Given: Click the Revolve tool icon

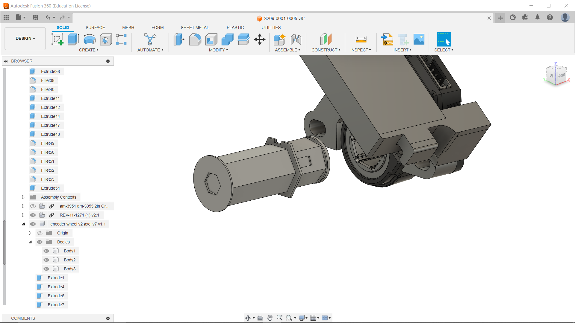Looking at the screenshot, I should [x=90, y=39].
